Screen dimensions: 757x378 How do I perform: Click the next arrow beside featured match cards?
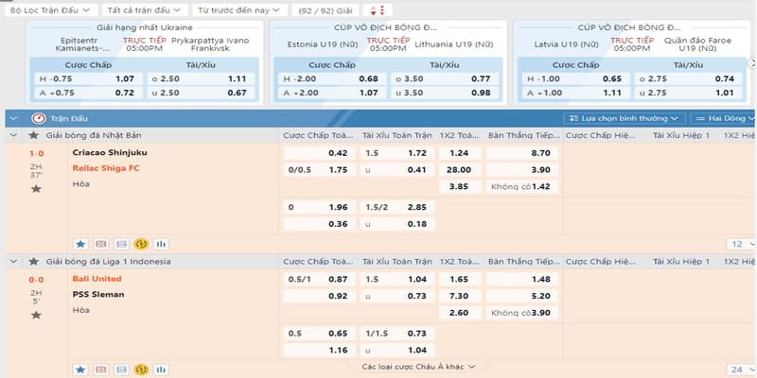[x=752, y=62]
